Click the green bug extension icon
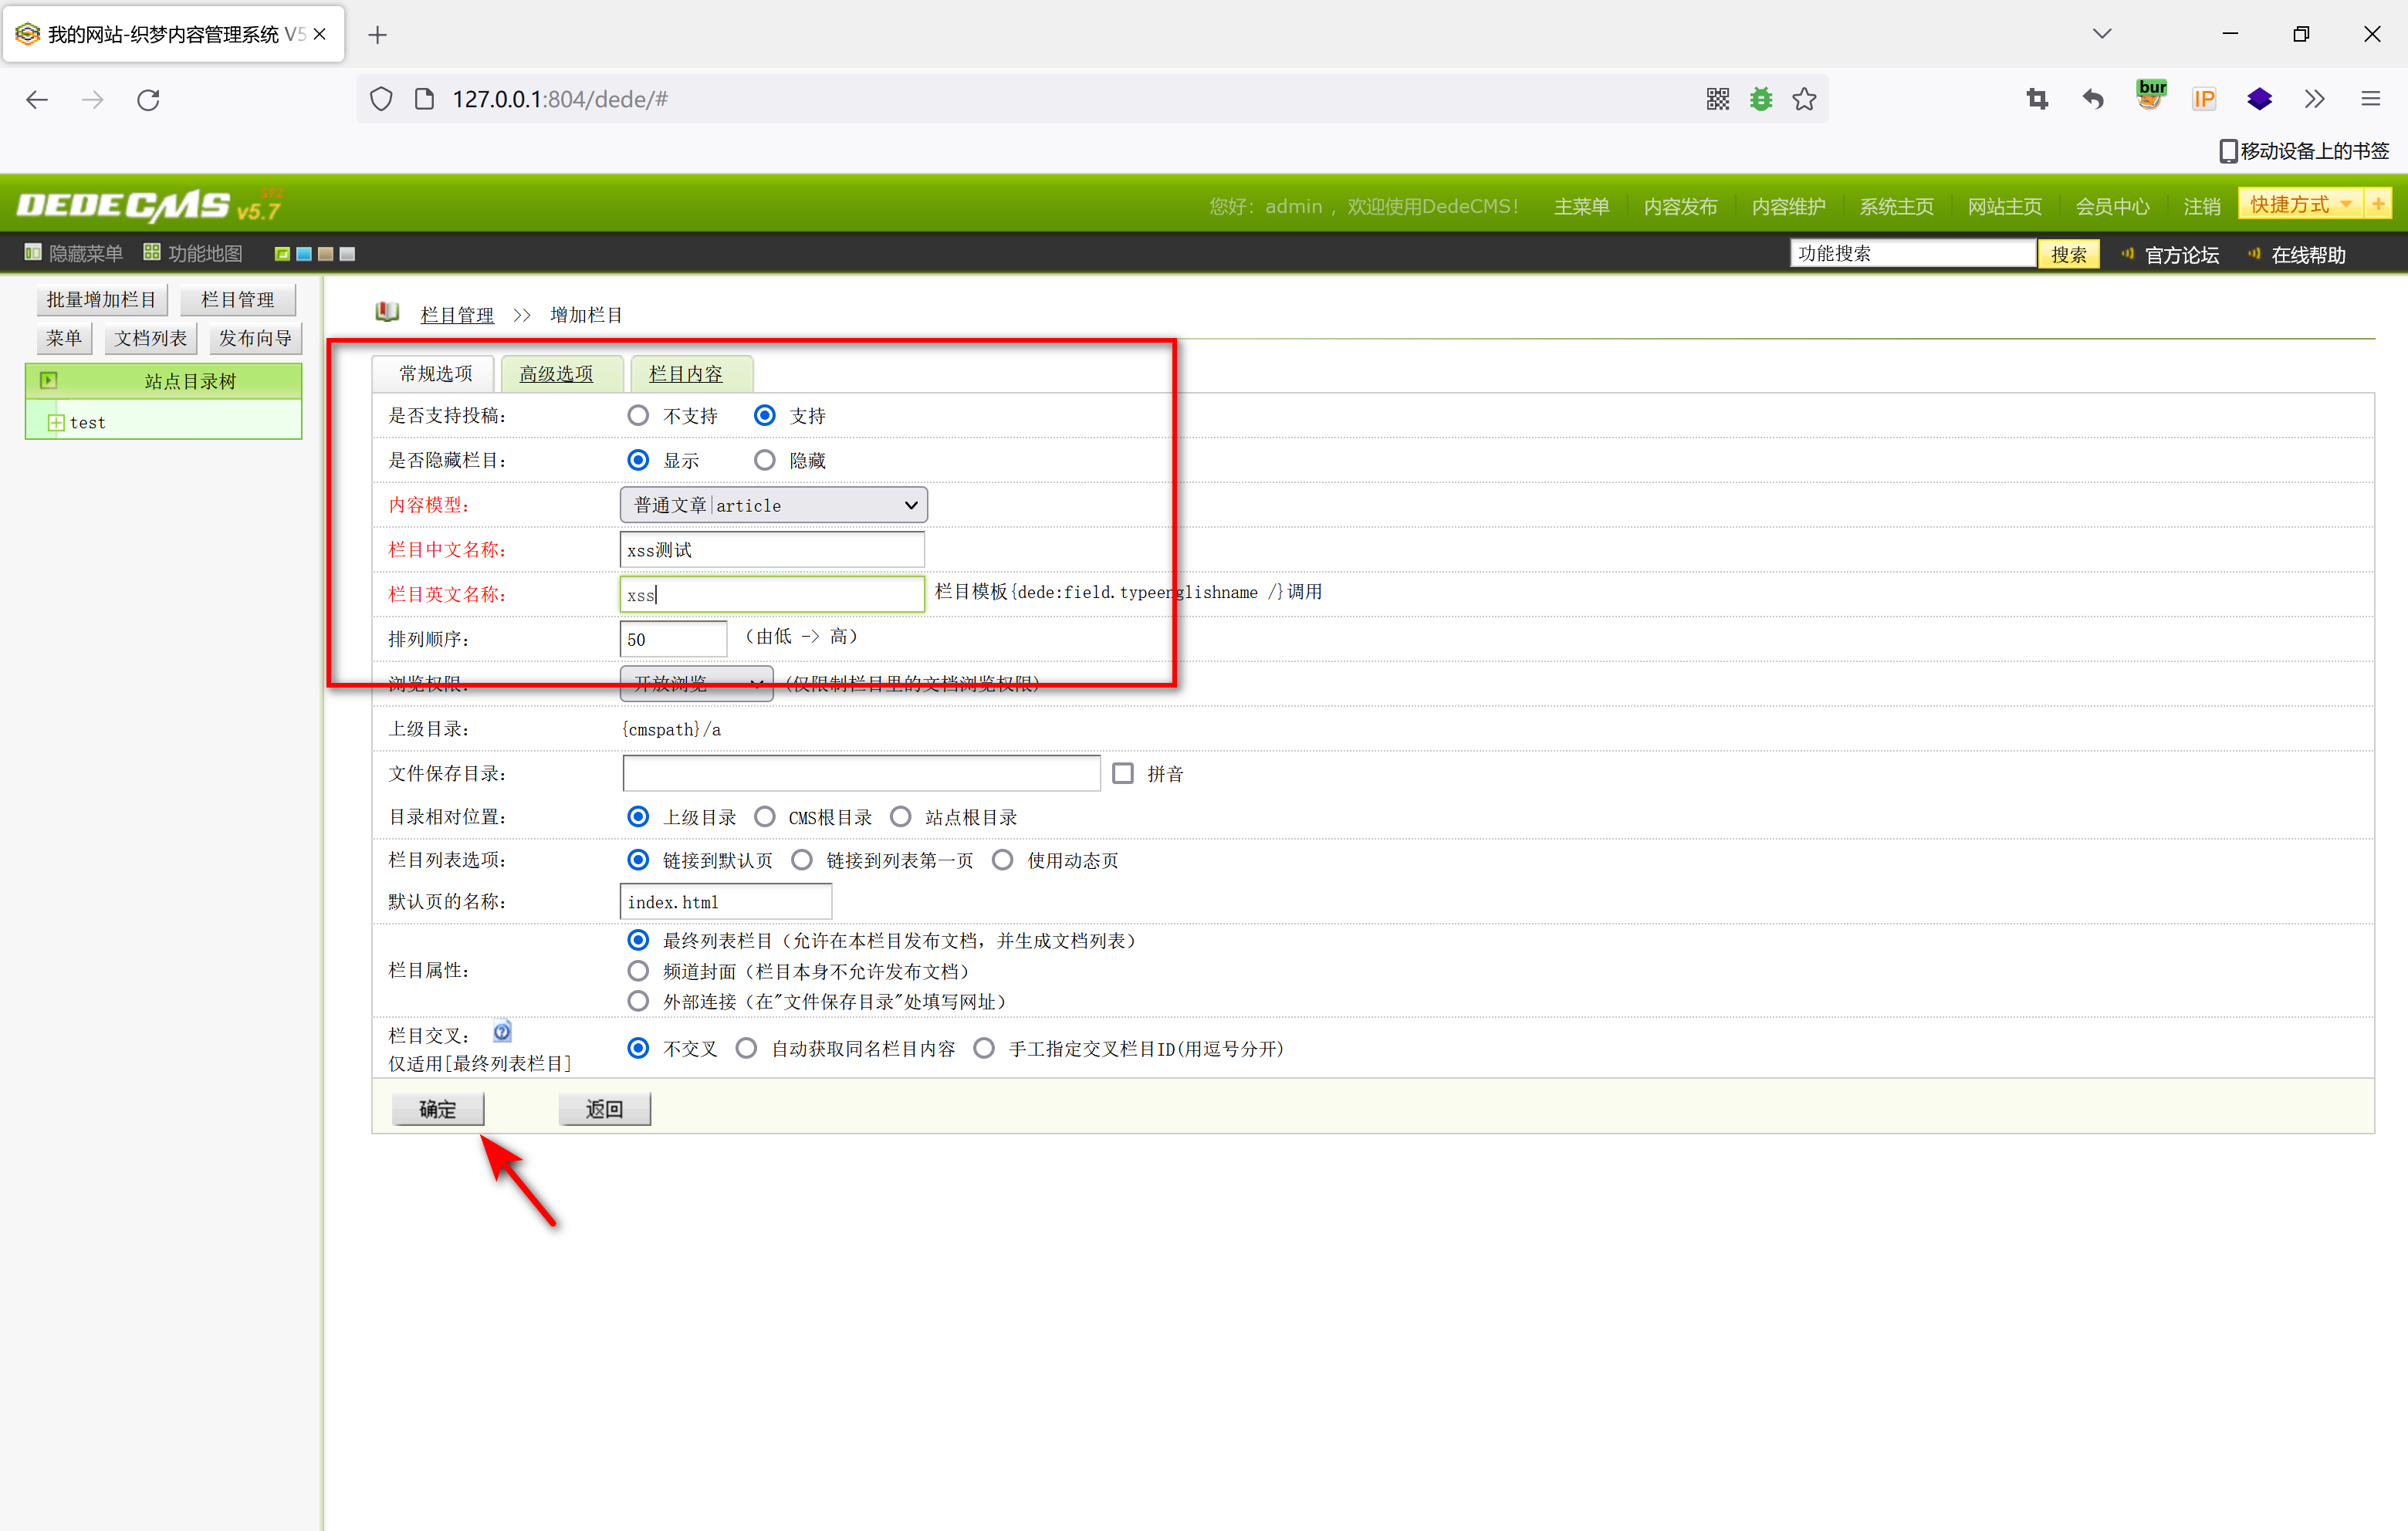 point(1761,99)
